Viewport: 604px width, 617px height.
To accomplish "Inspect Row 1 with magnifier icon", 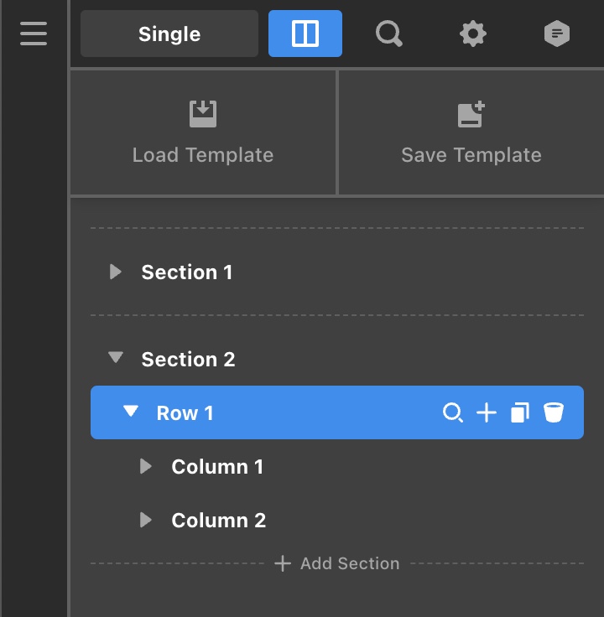I will 453,412.
